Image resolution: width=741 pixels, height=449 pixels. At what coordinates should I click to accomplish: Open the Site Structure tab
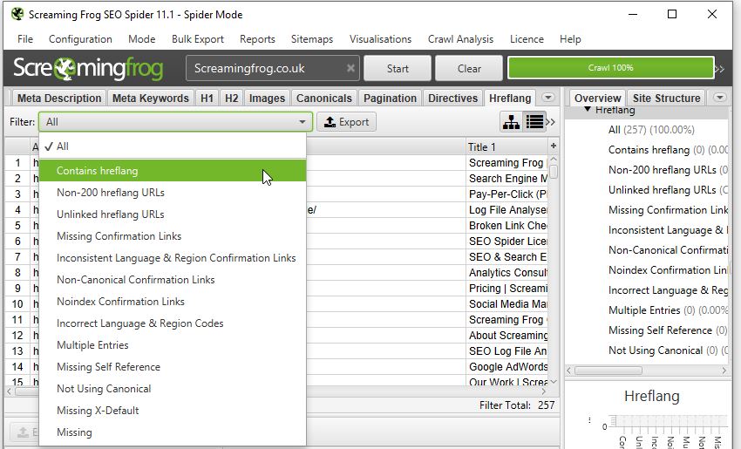point(667,98)
